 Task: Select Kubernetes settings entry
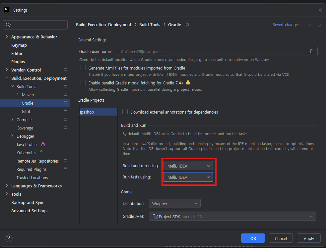coord(27,153)
